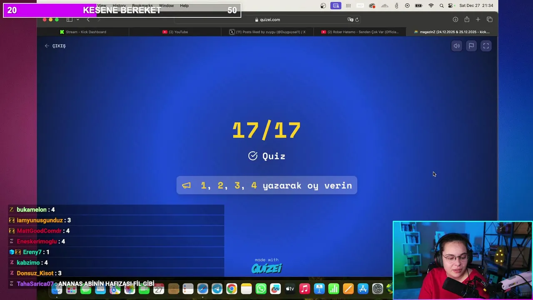
Task: Show tab overview in Safari
Action: [490, 20]
